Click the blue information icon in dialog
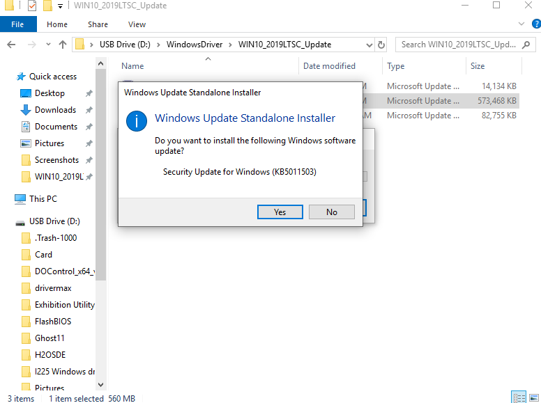The width and height of the screenshot is (541, 403). tap(136, 121)
